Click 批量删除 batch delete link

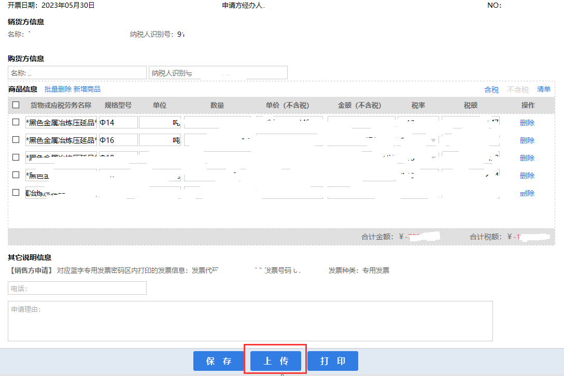click(x=58, y=89)
